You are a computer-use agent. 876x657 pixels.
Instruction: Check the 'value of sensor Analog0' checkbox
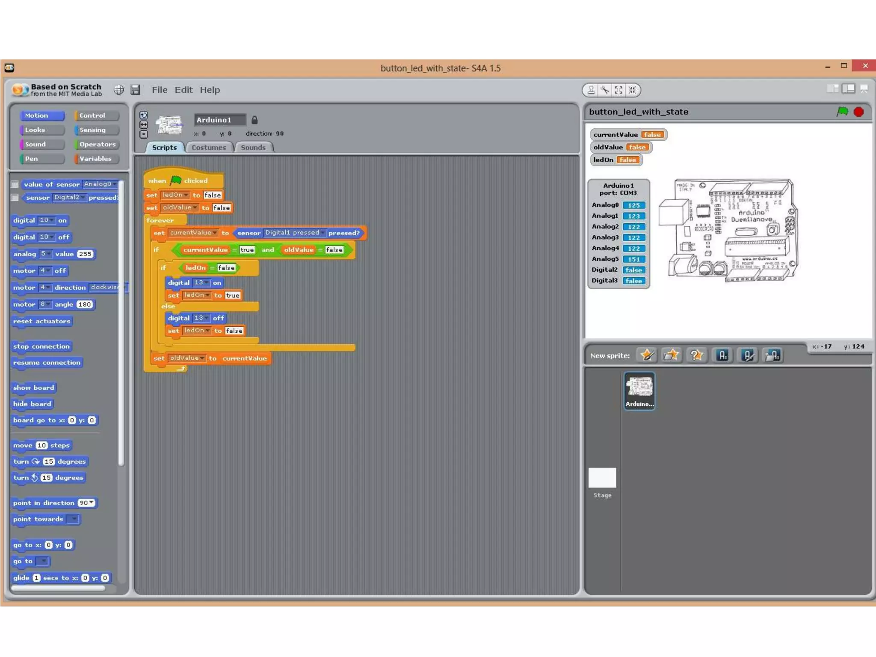pyautogui.click(x=15, y=184)
